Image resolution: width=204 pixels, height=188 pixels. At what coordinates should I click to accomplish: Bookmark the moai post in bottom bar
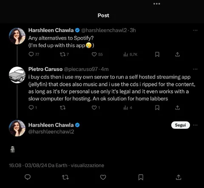(x=141, y=177)
